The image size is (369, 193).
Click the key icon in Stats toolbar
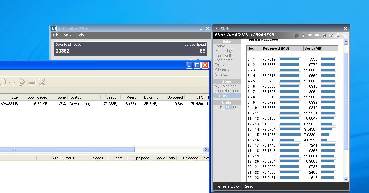point(331,35)
